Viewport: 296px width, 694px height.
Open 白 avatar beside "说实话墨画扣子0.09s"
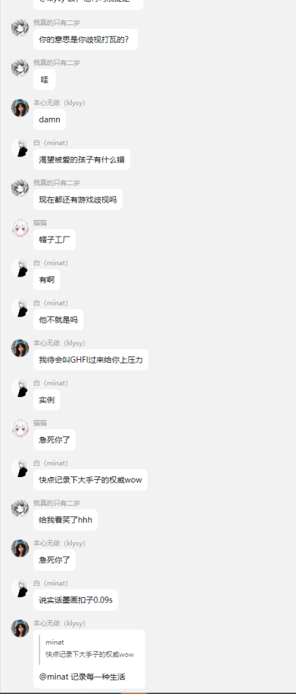[x=20, y=588]
